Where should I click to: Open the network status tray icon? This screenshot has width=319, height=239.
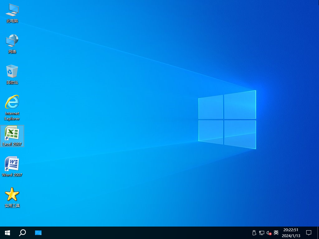tap(262, 233)
